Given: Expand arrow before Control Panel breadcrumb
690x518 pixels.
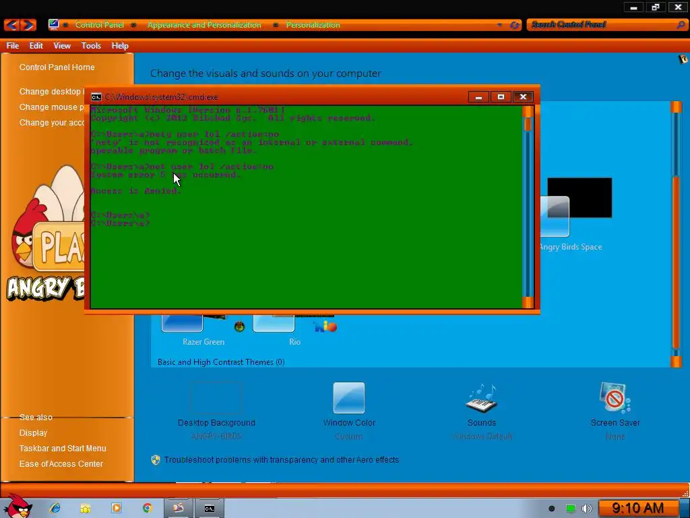Looking at the screenshot, I should [x=65, y=25].
